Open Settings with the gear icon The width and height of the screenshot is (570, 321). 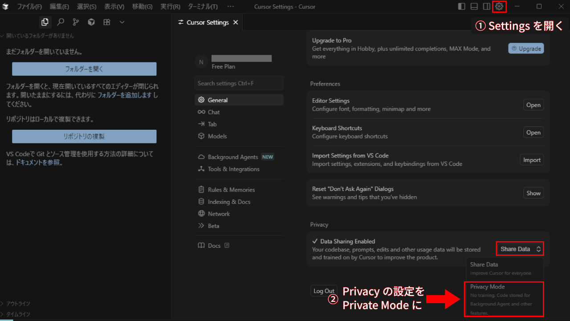(x=499, y=6)
